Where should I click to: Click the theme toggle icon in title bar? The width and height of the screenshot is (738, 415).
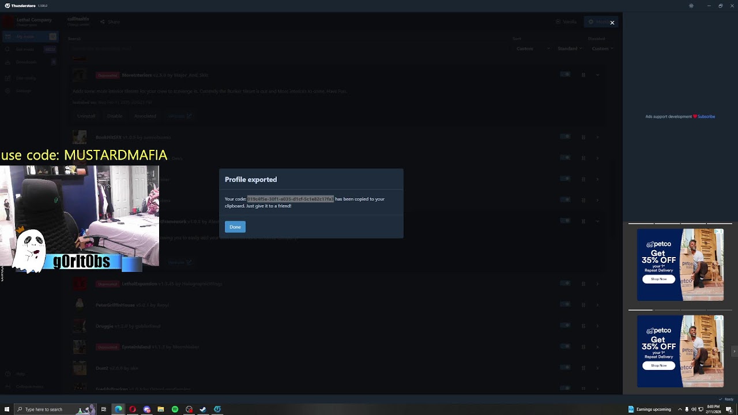pos(691,6)
